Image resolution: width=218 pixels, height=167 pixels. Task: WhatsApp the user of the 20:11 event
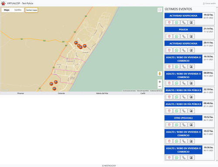tap(177, 50)
